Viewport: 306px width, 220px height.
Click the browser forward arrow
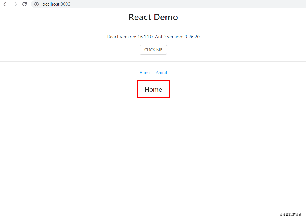click(15, 4)
